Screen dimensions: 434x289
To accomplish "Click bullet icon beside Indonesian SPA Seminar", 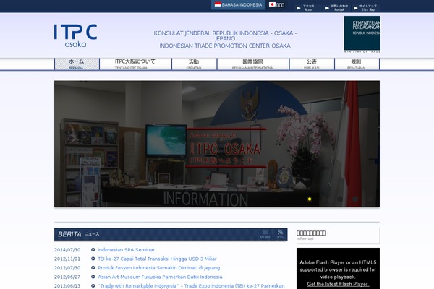I will pyautogui.click(x=93, y=250).
